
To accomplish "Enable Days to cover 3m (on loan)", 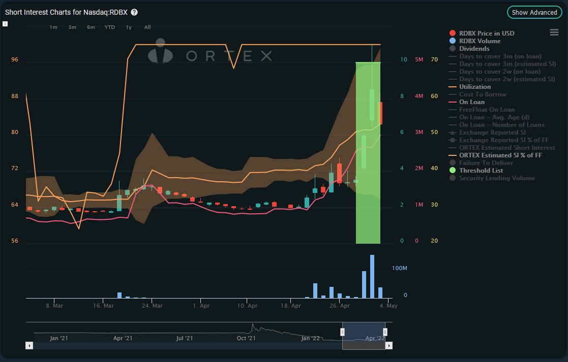I will coord(495,56).
